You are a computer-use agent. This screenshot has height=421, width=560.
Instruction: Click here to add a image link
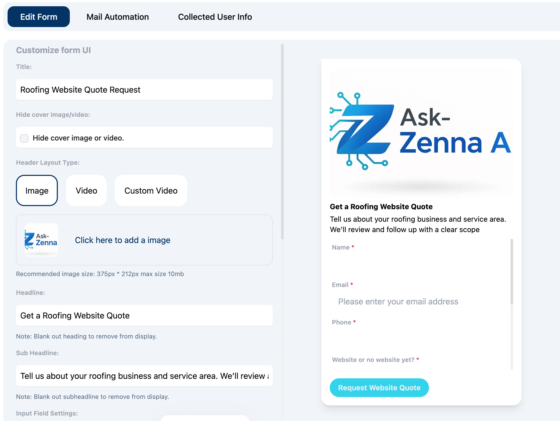click(122, 240)
